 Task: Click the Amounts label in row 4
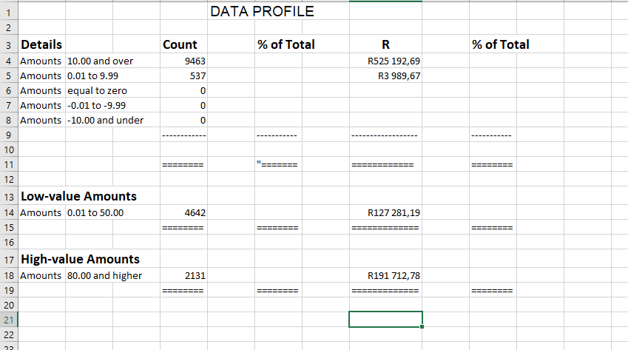pos(41,61)
